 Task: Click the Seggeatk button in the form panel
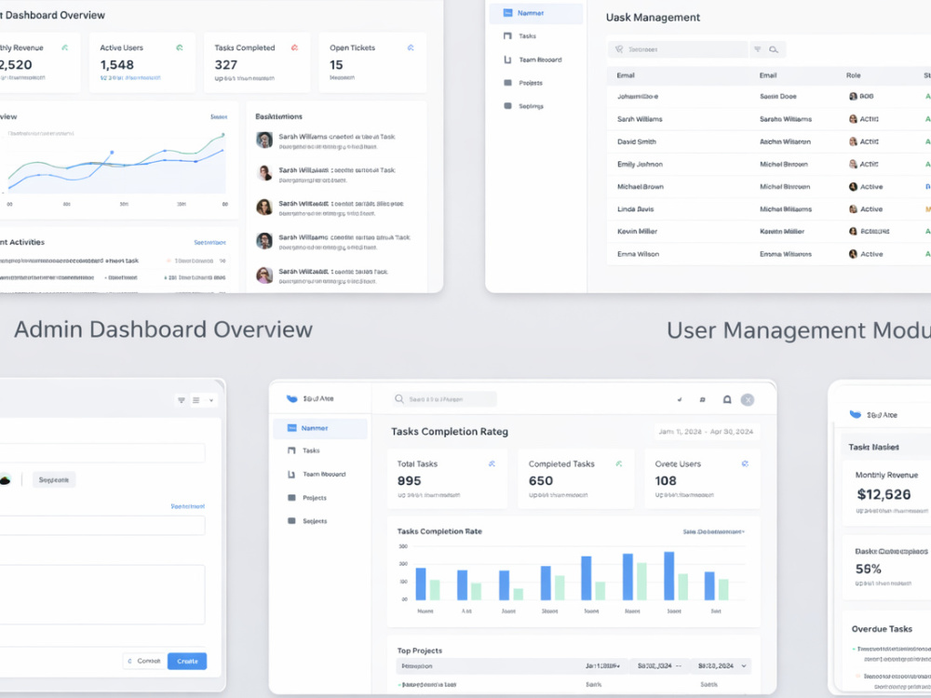pyautogui.click(x=53, y=479)
